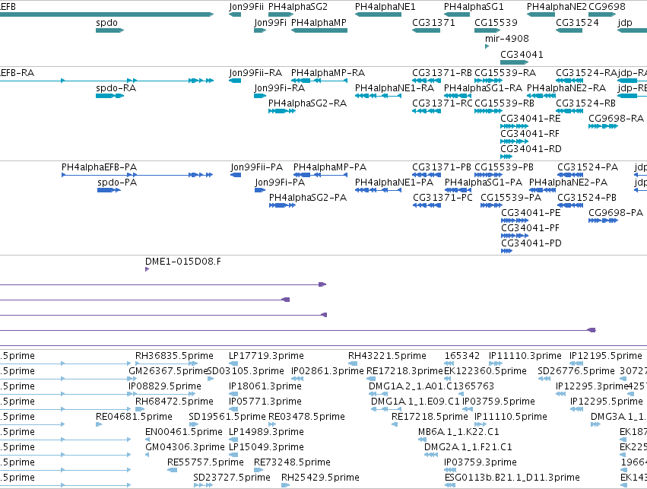The height and width of the screenshot is (489, 647).
Task: Select transcript CG34041-RF
Action: pyautogui.click(x=514, y=141)
